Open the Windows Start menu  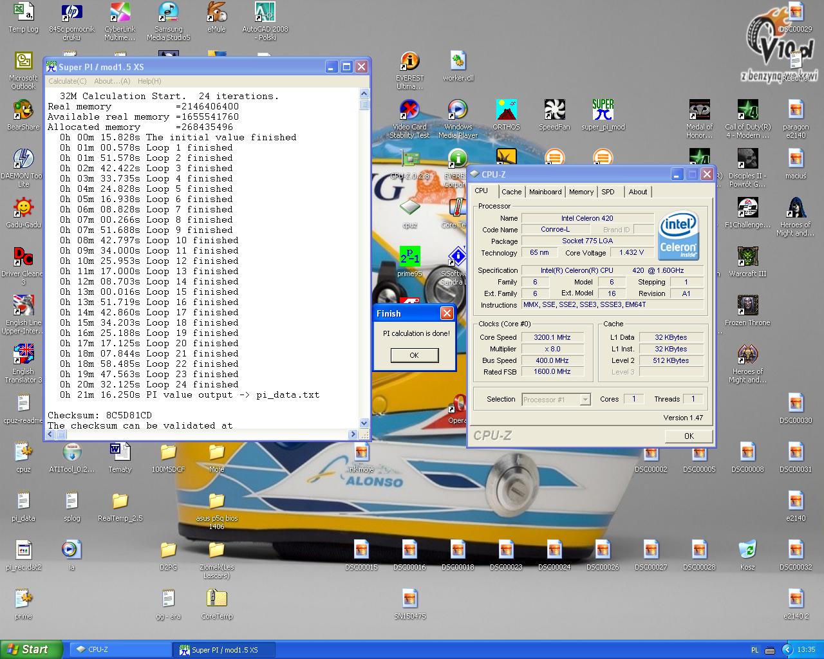click(31, 649)
